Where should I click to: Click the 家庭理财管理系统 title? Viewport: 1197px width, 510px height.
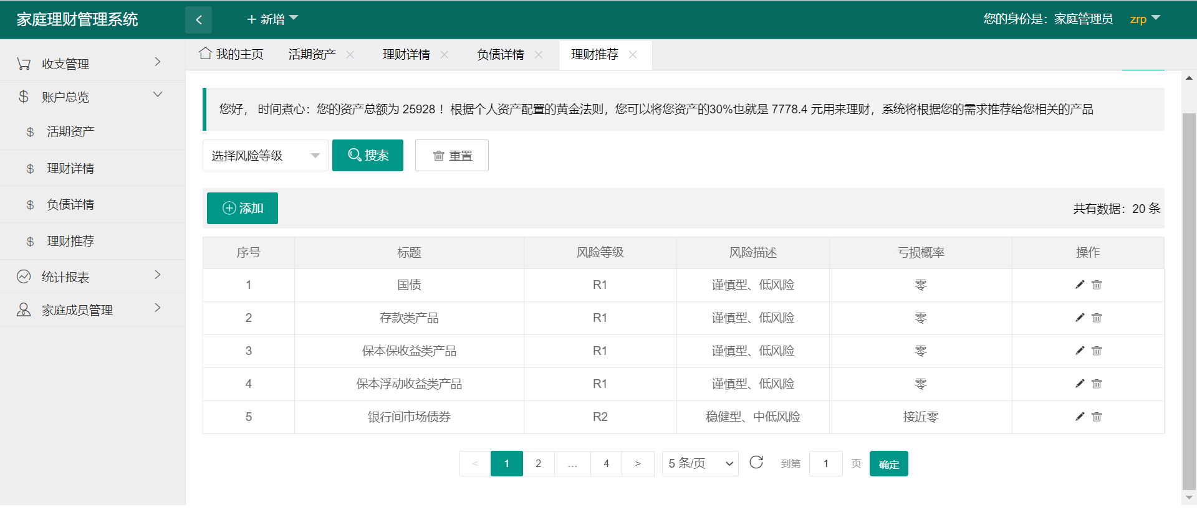tap(77, 19)
